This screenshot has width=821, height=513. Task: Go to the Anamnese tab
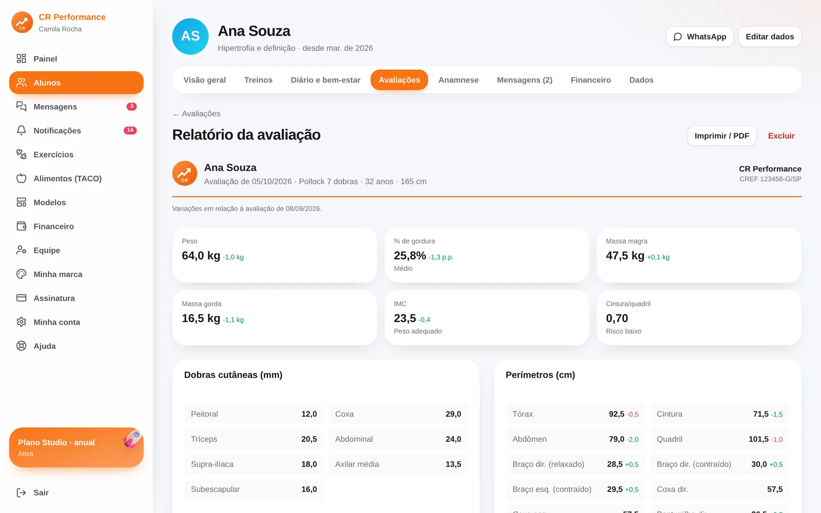click(458, 80)
